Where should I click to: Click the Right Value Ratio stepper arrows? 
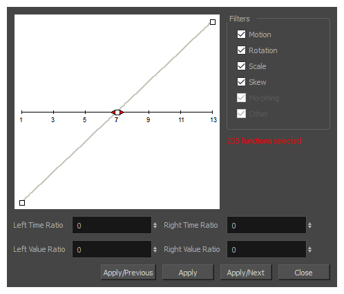[x=309, y=249]
